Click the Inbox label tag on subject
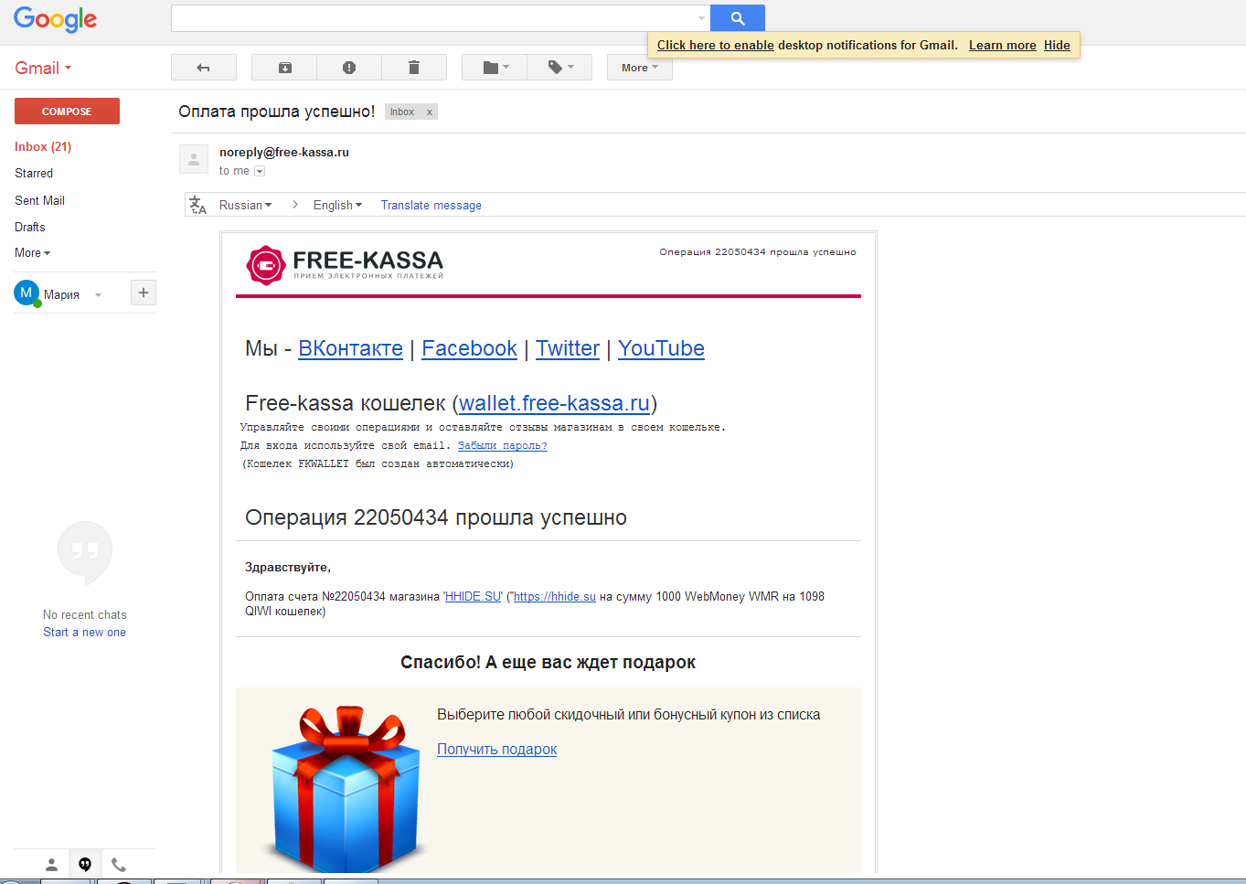Screen dimensions: 1246x884 pyautogui.click(x=402, y=112)
